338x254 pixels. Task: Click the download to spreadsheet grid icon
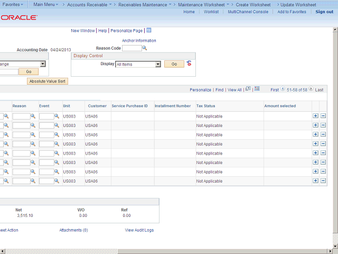[x=257, y=90]
